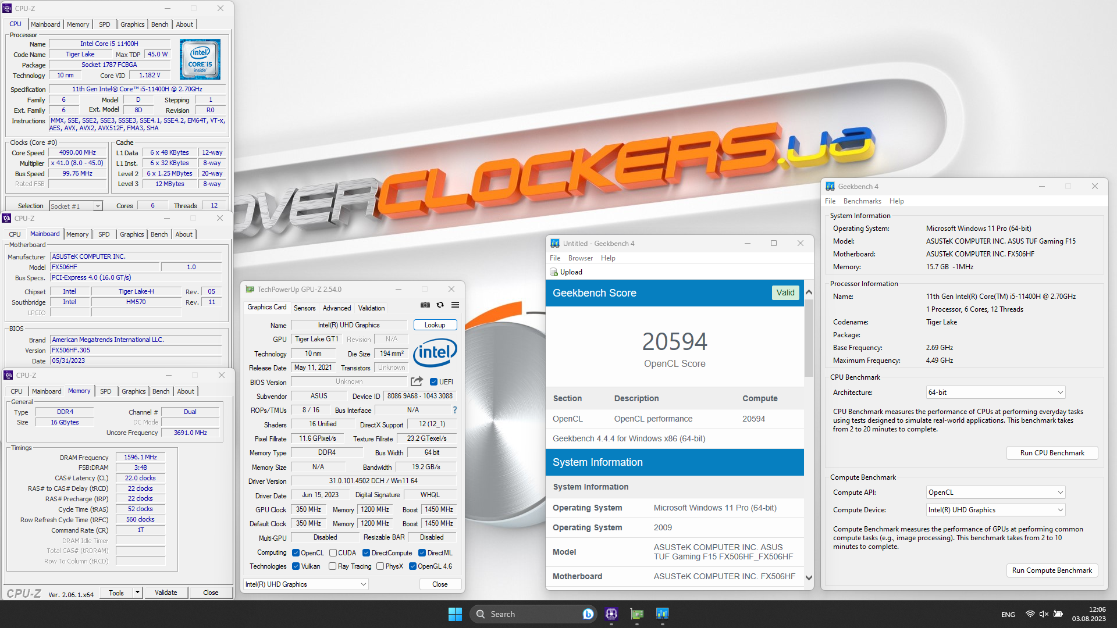This screenshot has height=628, width=1117.
Task: Click taskbar search magnifier icon
Action: pyautogui.click(x=481, y=614)
